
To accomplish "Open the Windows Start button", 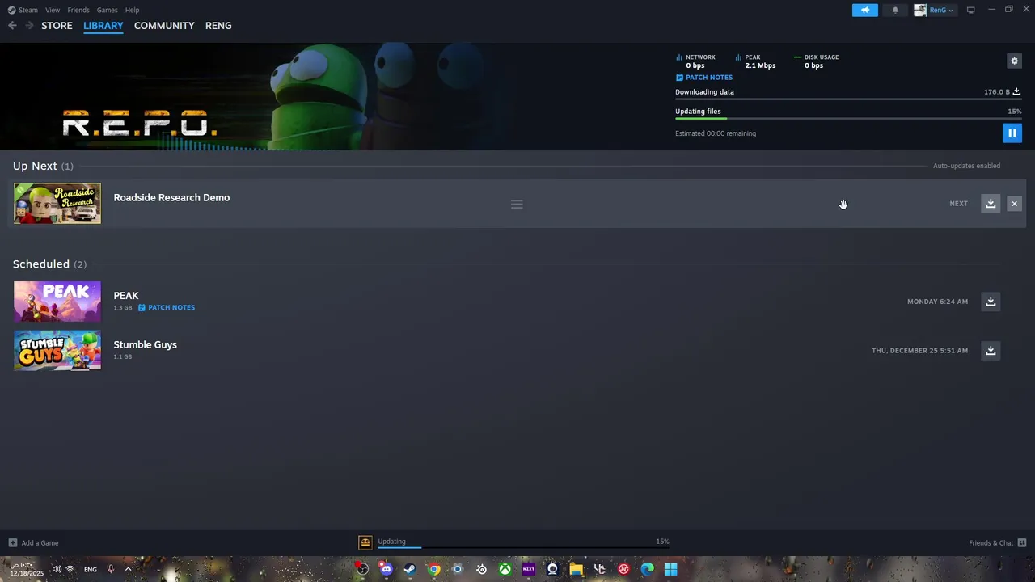I will tap(670, 569).
